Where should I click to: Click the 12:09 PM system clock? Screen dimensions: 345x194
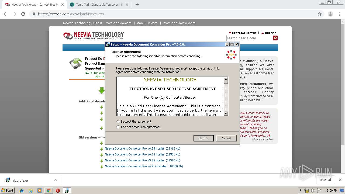(331, 190)
